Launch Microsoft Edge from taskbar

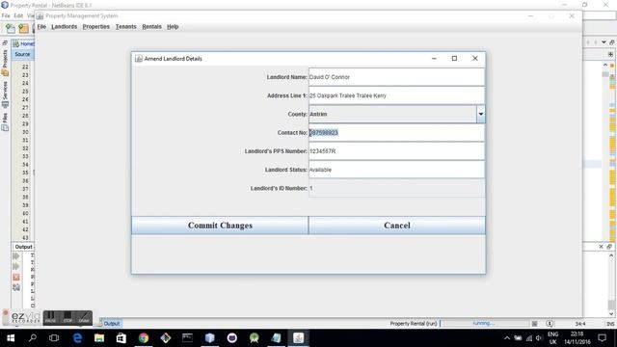click(77, 338)
